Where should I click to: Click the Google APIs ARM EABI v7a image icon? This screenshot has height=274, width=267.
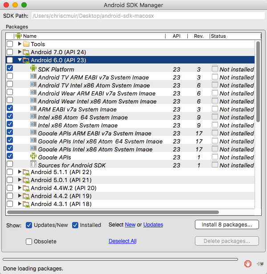click(x=33, y=132)
